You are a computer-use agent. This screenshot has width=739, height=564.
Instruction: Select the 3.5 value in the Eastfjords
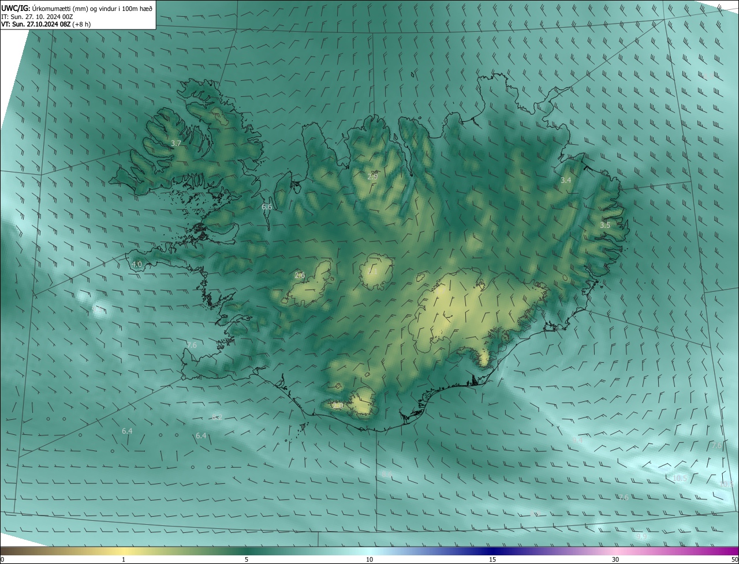(x=605, y=225)
